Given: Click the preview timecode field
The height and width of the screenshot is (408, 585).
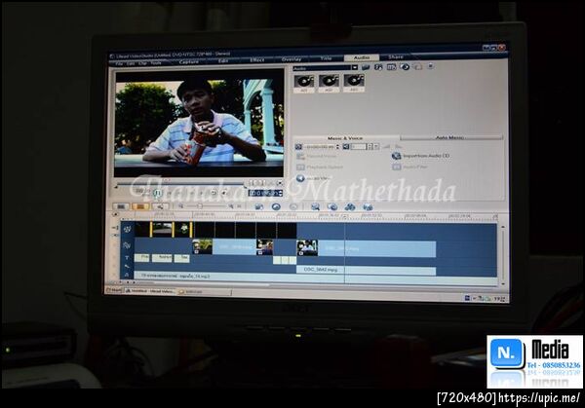Looking at the screenshot, I should [x=265, y=193].
